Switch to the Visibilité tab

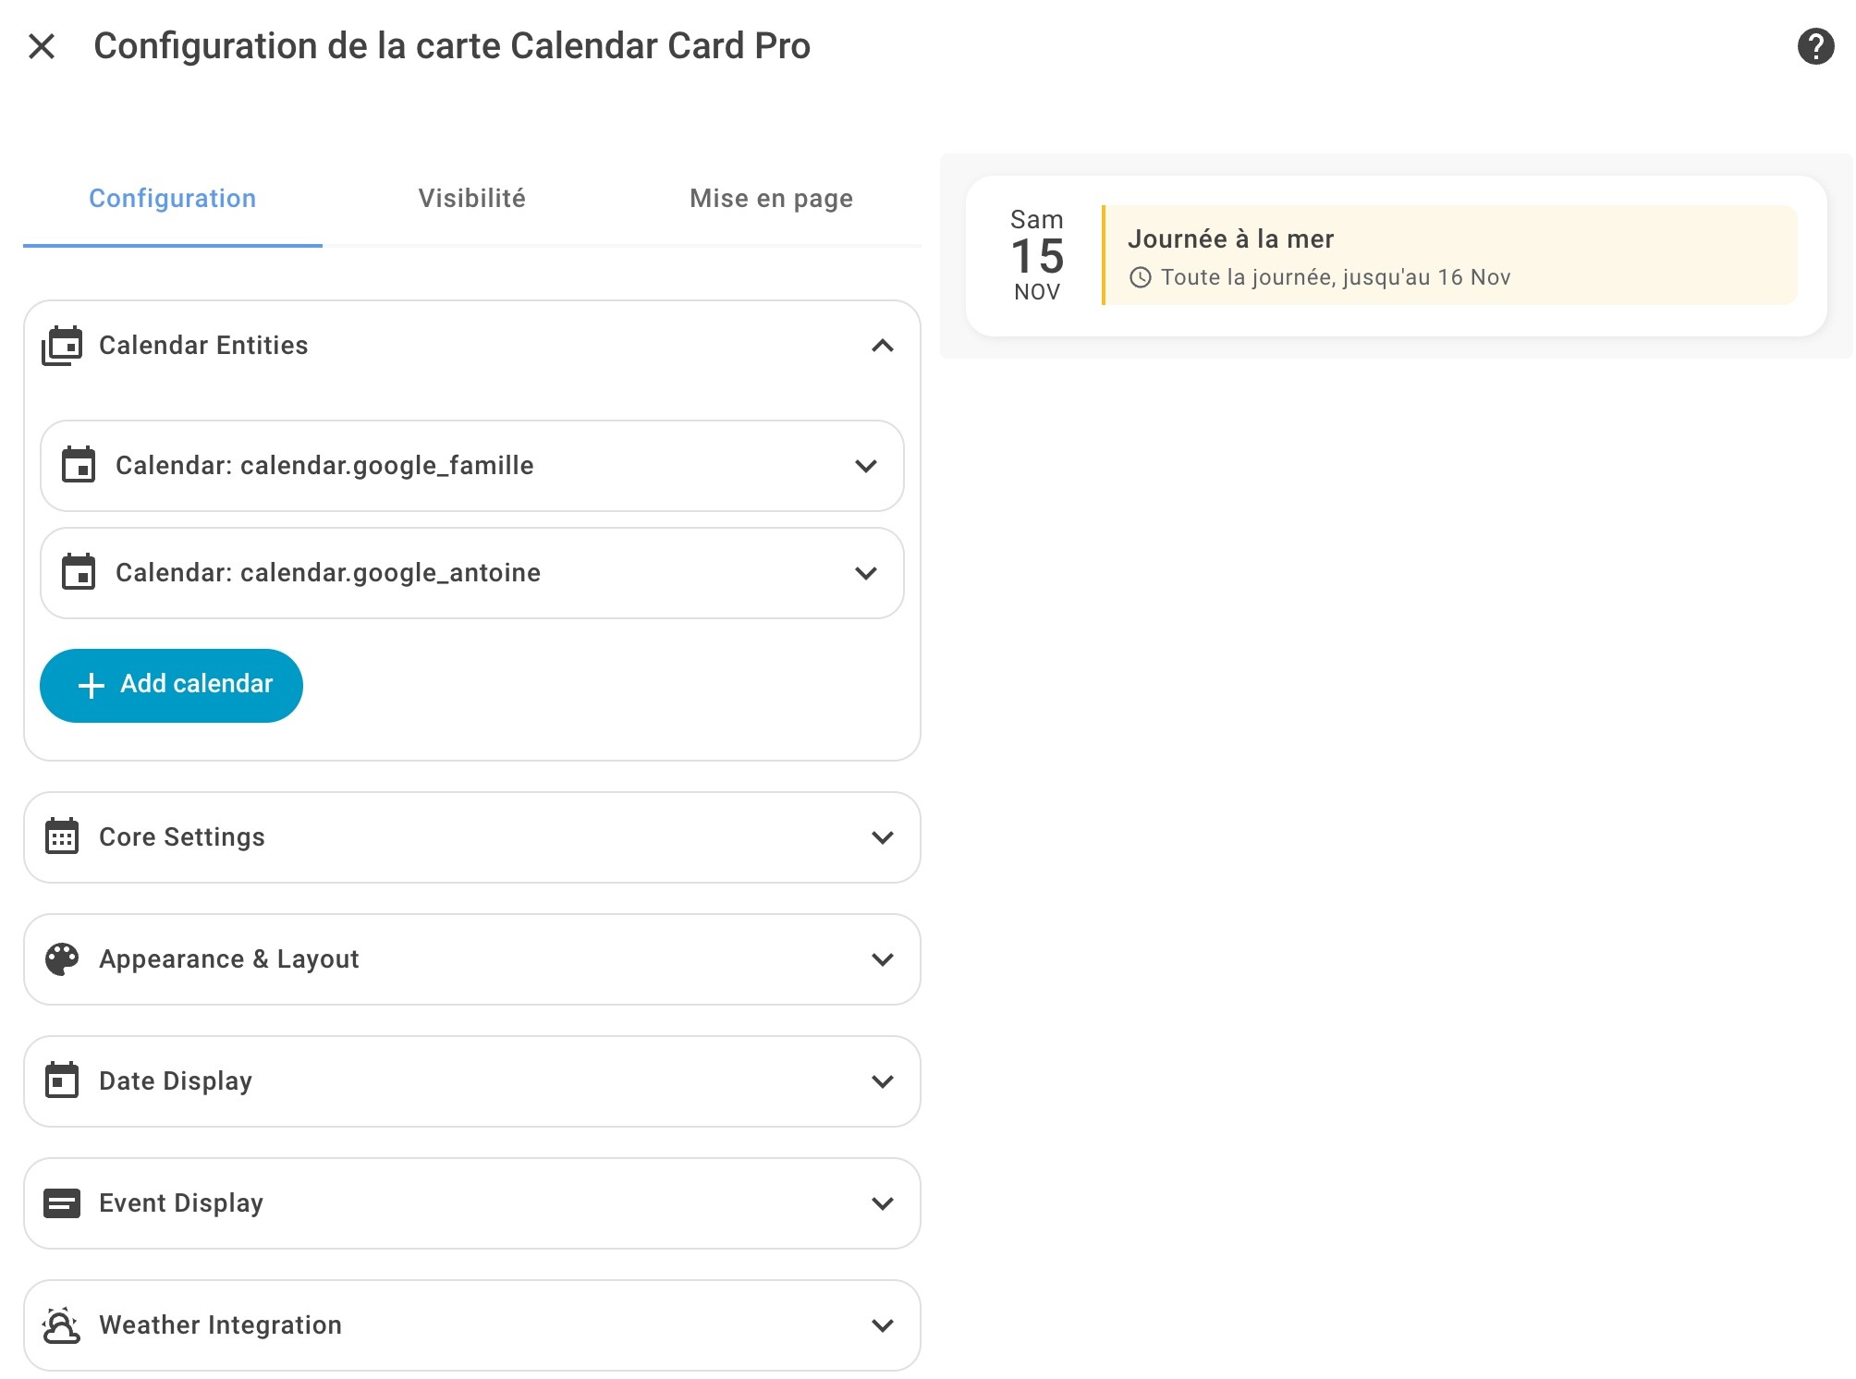(471, 199)
